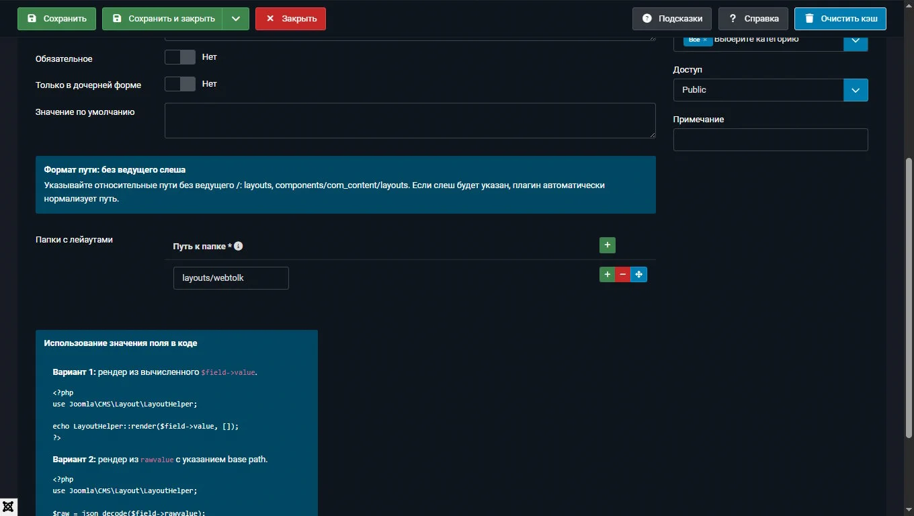Open the category selection dropdown
The image size is (914, 516).
click(x=856, y=40)
